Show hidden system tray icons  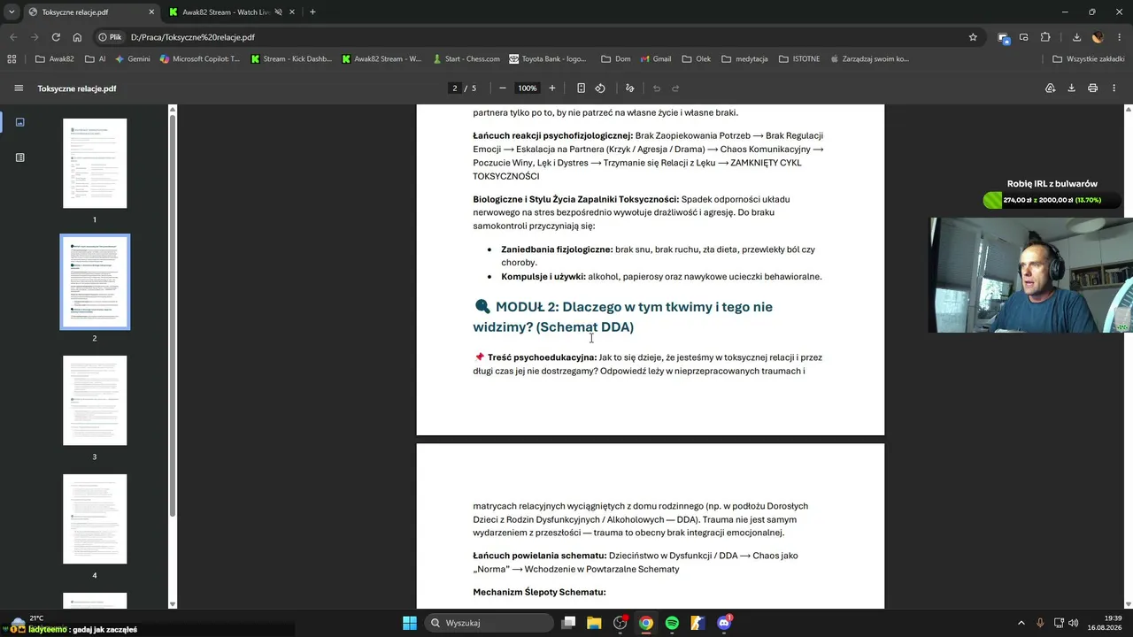pos(1021,623)
